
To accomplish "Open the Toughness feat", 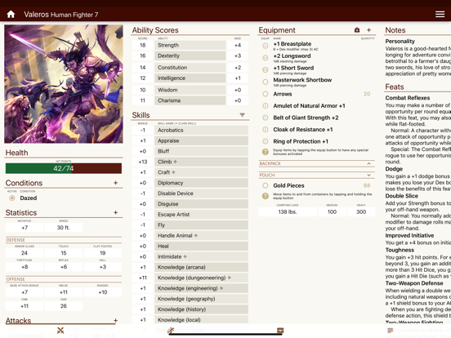I will (x=400, y=250).
